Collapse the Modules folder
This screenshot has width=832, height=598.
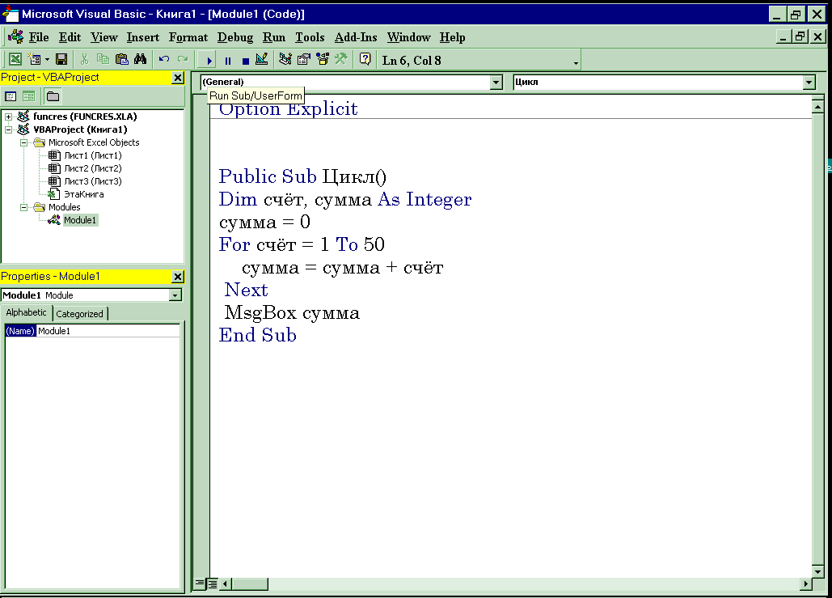24,207
